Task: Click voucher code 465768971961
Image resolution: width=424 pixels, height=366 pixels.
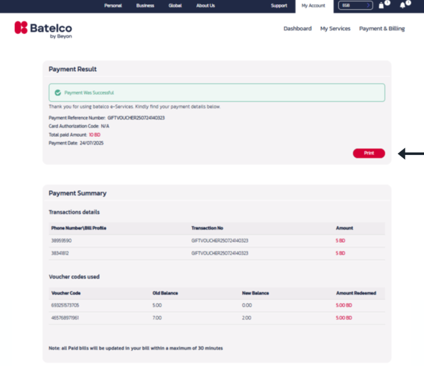Action: pyautogui.click(x=65, y=318)
